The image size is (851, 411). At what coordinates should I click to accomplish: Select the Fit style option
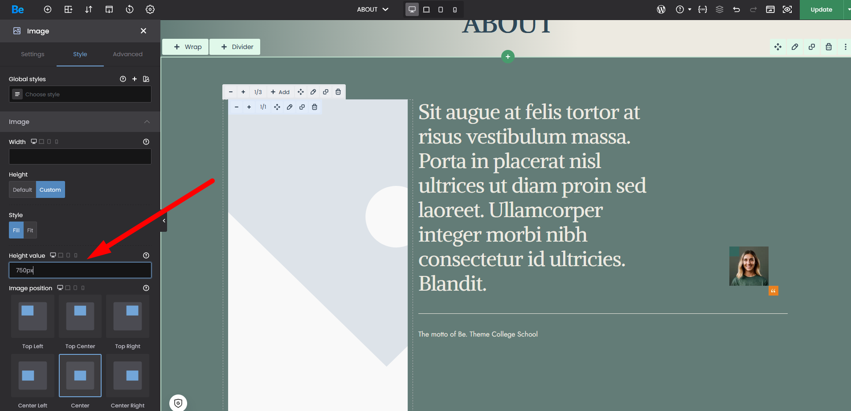(30, 230)
